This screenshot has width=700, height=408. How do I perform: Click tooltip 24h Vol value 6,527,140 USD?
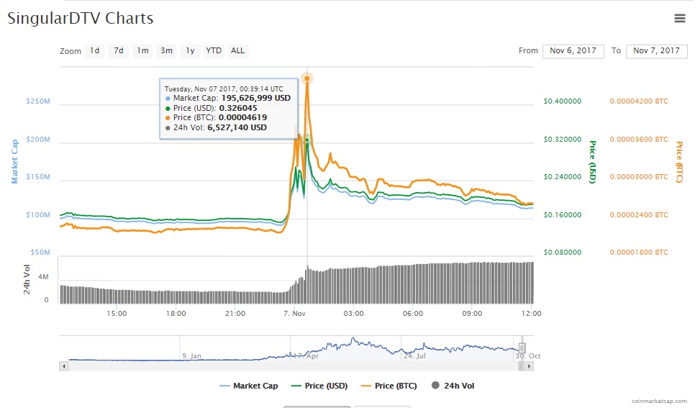237,127
